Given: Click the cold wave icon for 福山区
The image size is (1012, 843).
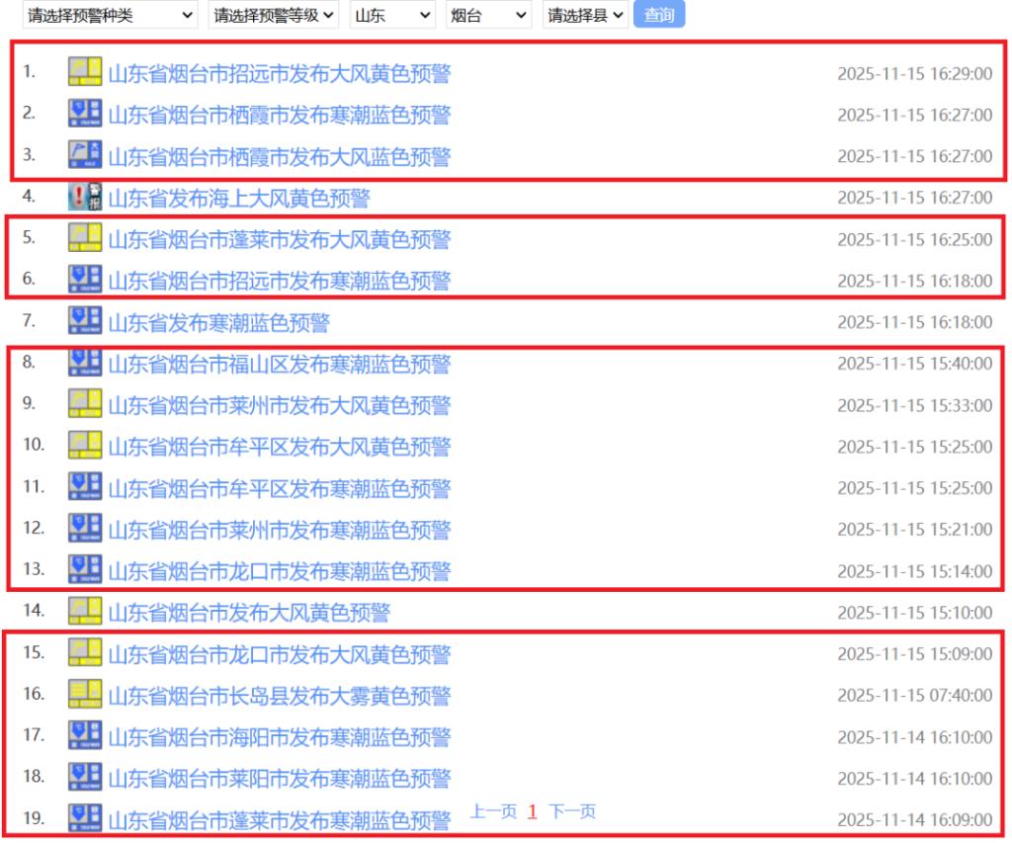Looking at the screenshot, I should [85, 363].
